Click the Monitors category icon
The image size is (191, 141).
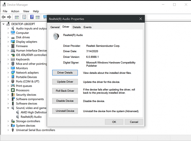coord(13,68)
